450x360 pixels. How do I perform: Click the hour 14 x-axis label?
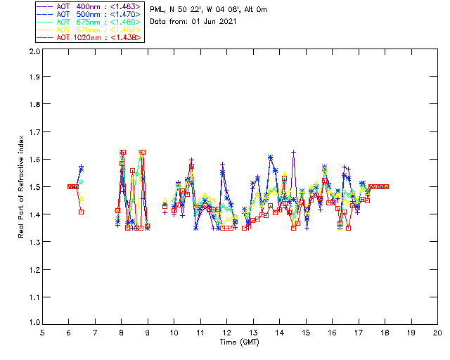coord(280,333)
